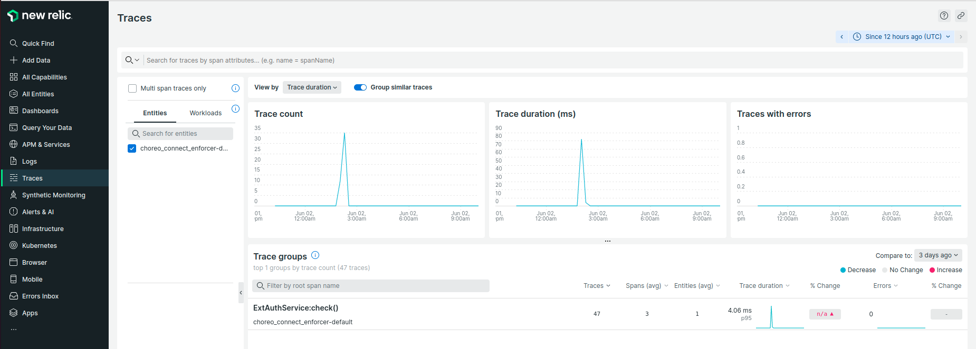Screen dimensions: 976x349
Task: Click the Logs document icon
Action: pos(14,161)
